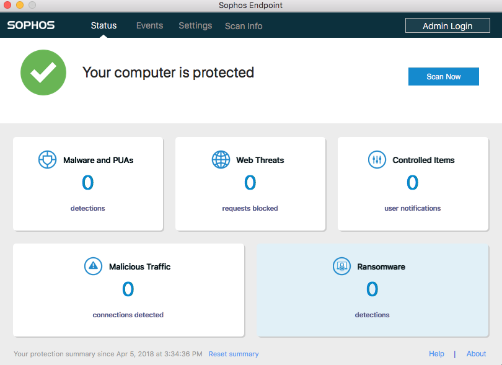
Task: Switch to the Status tab
Action: pos(103,25)
